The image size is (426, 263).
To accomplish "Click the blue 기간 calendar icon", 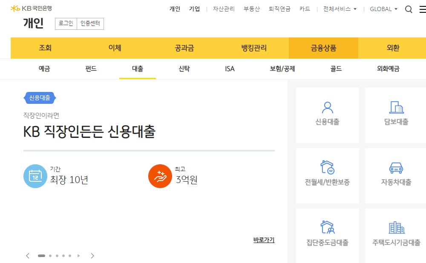I will 35,176.
